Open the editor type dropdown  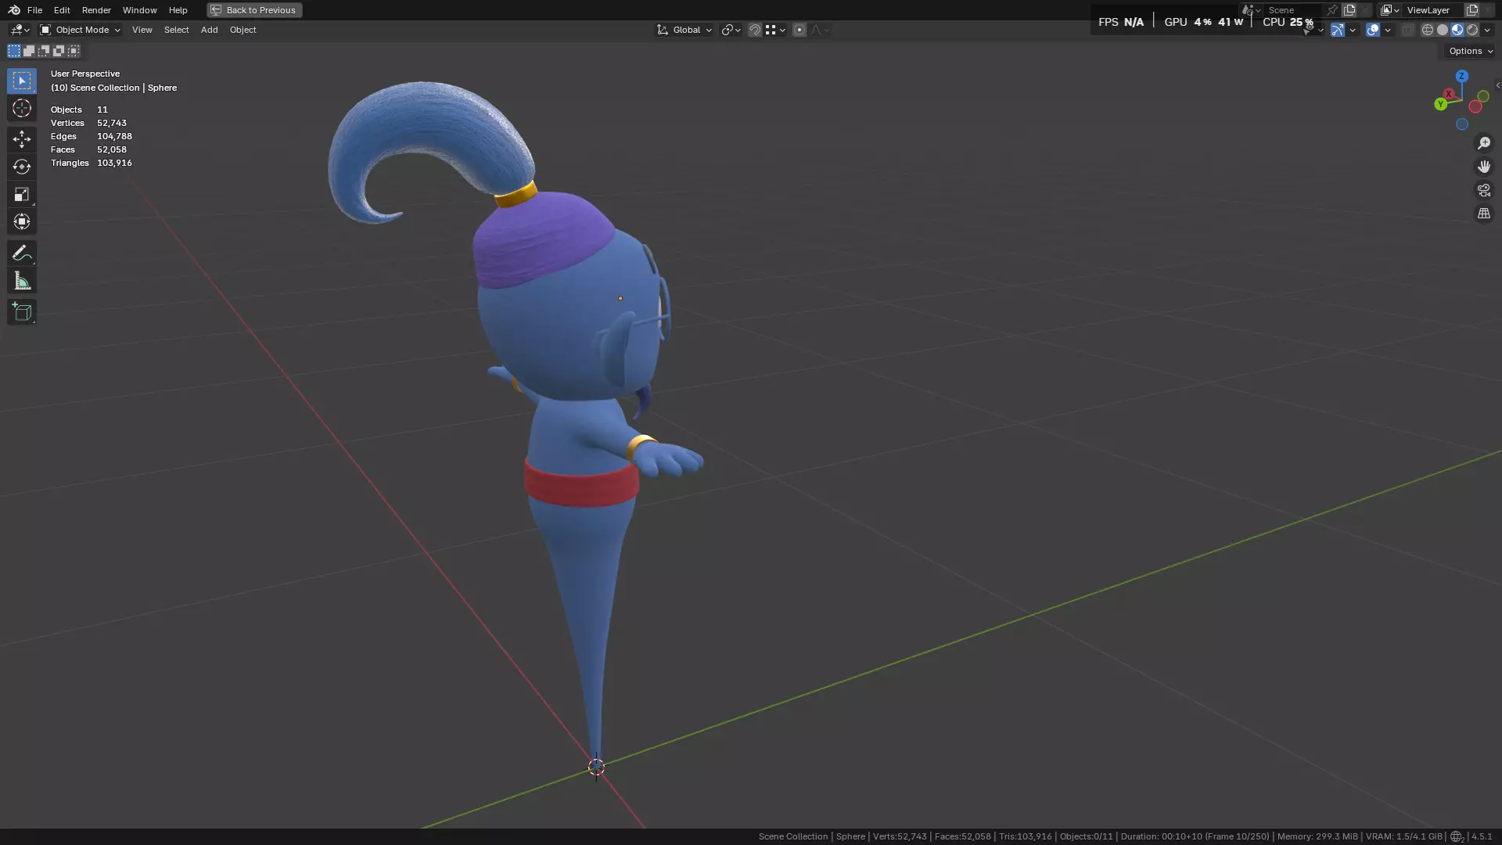[20, 30]
